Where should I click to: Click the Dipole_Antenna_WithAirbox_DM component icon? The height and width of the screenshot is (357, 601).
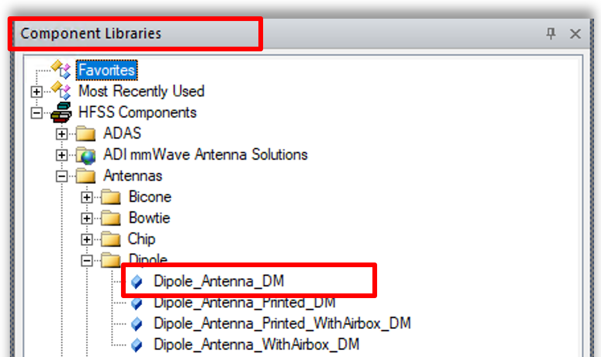[137, 345]
